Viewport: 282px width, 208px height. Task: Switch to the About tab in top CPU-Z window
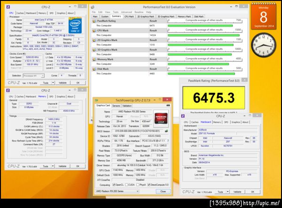coord(70,13)
